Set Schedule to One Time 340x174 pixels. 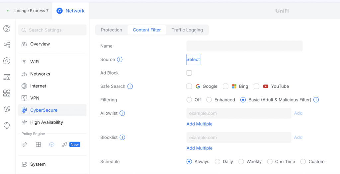(270, 162)
